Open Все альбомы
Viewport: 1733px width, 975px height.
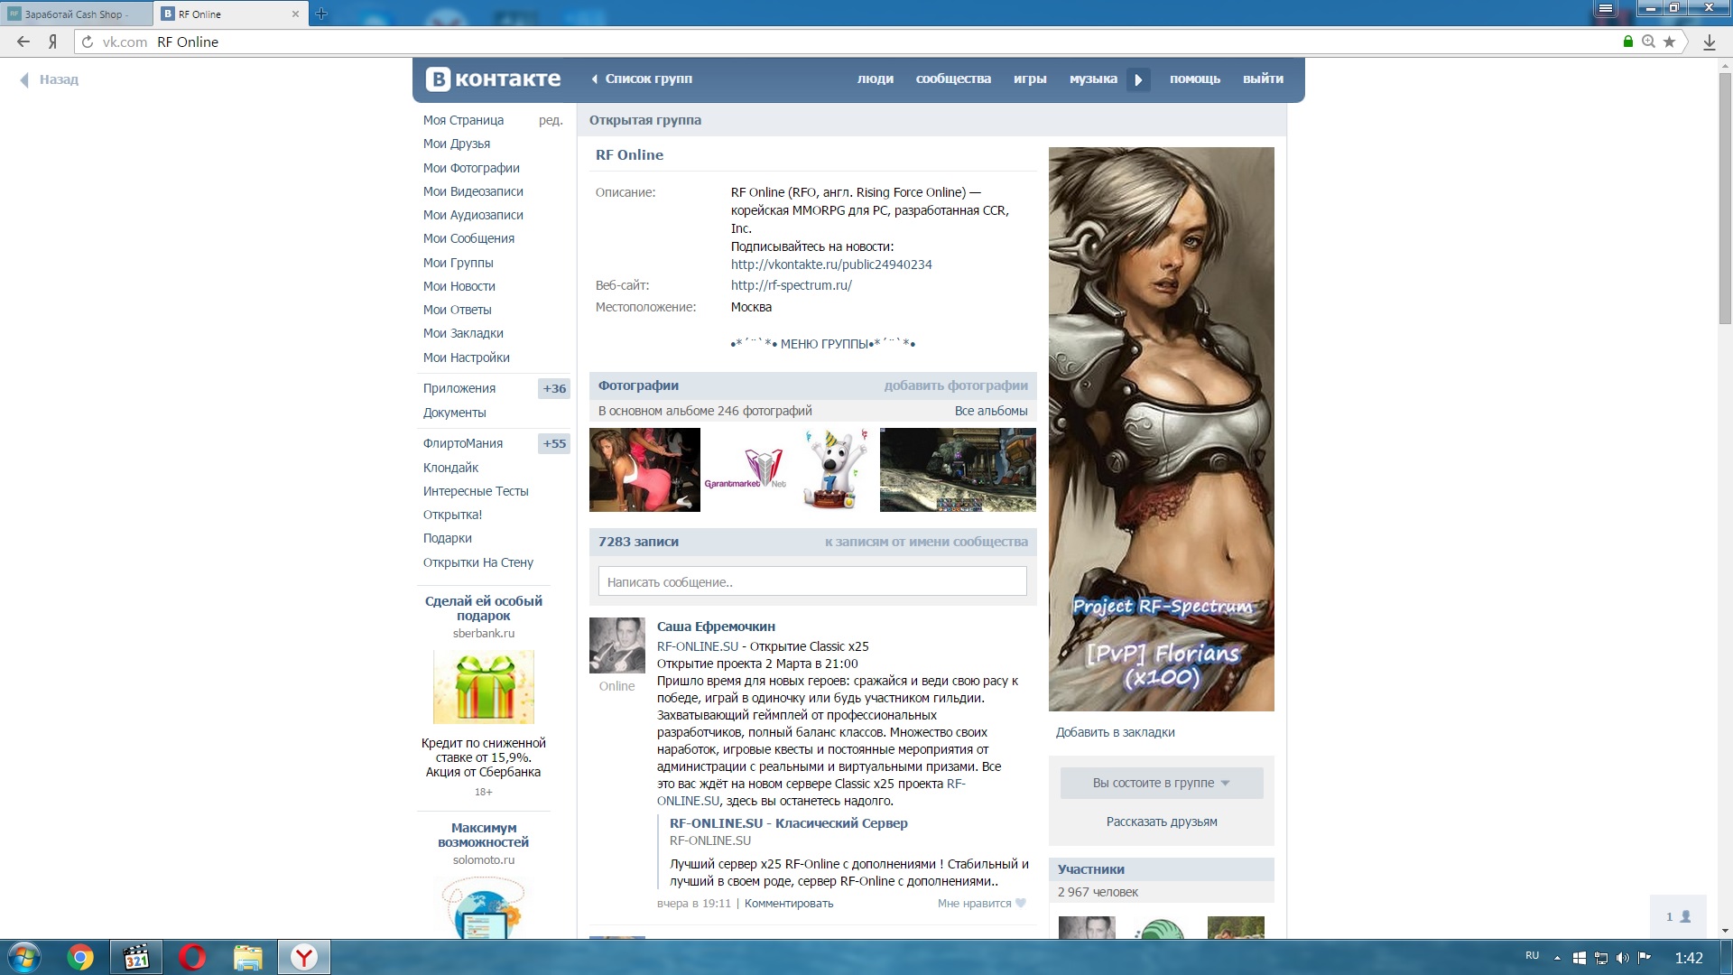click(x=991, y=411)
